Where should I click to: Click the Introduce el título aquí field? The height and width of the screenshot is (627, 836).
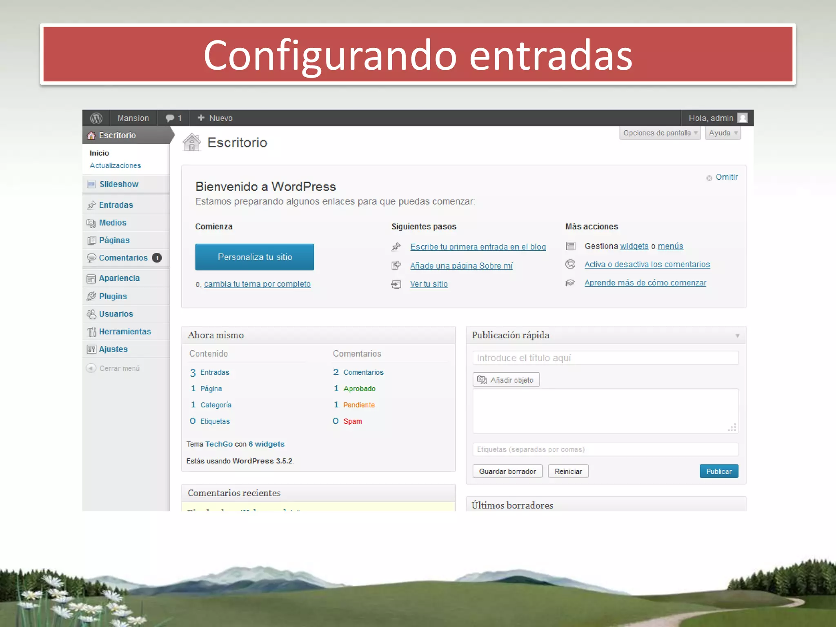(x=605, y=358)
